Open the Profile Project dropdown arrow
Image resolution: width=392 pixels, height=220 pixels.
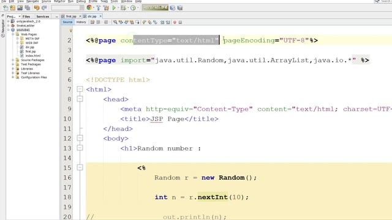(137, 8)
